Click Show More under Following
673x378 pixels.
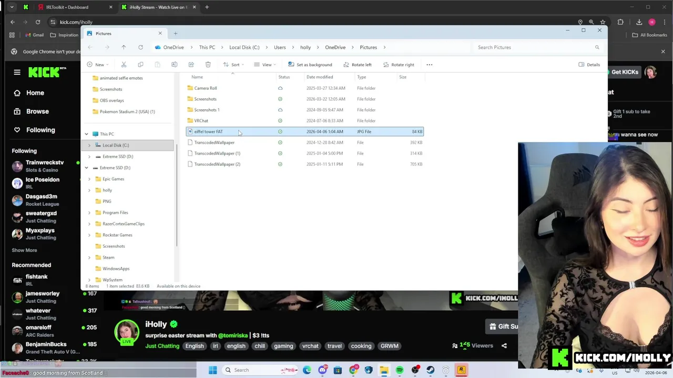point(24,250)
